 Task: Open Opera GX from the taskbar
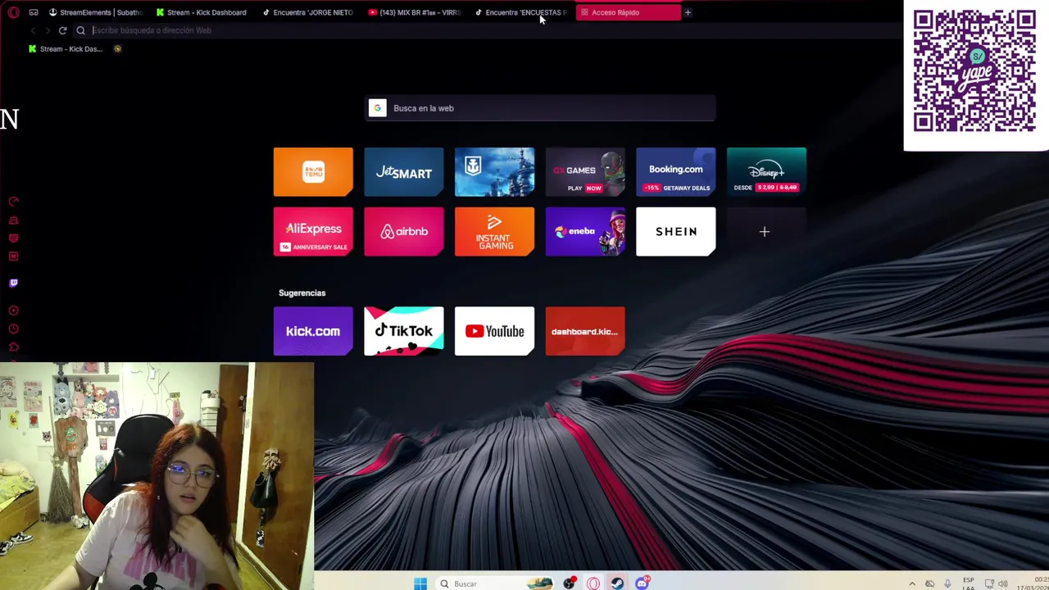pos(593,583)
